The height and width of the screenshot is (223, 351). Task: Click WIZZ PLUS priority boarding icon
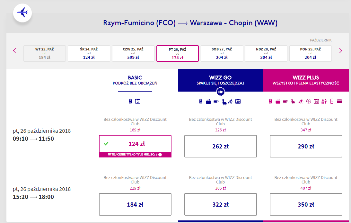301,102
